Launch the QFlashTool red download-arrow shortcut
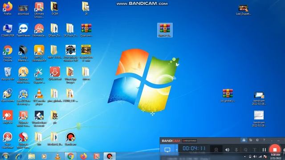Screen dimensions: 285x160 pyautogui.click(x=55, y=74)
